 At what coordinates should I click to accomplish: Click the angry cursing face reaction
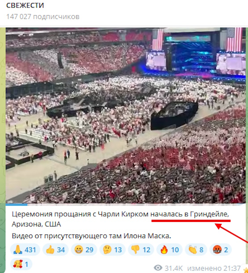(x=221, y=250)
